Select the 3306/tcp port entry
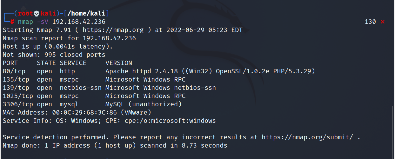 tap(18, 104)
